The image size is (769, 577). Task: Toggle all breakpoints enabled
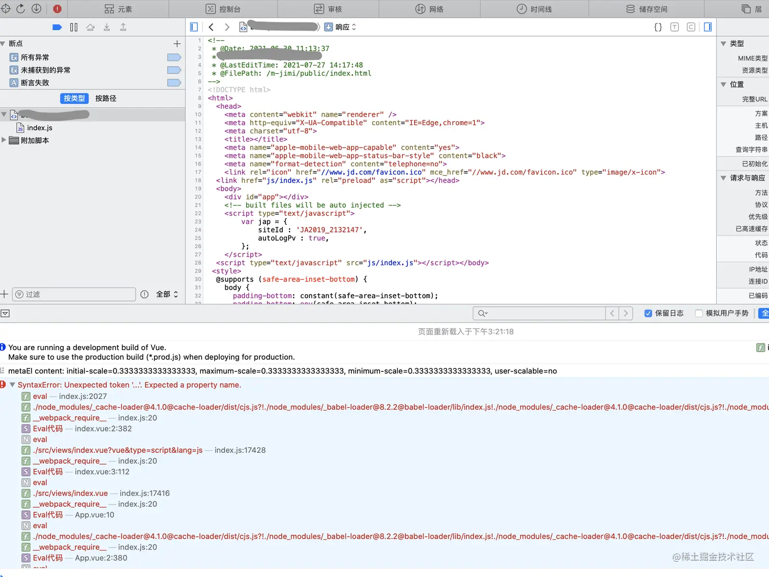point(57,27)
